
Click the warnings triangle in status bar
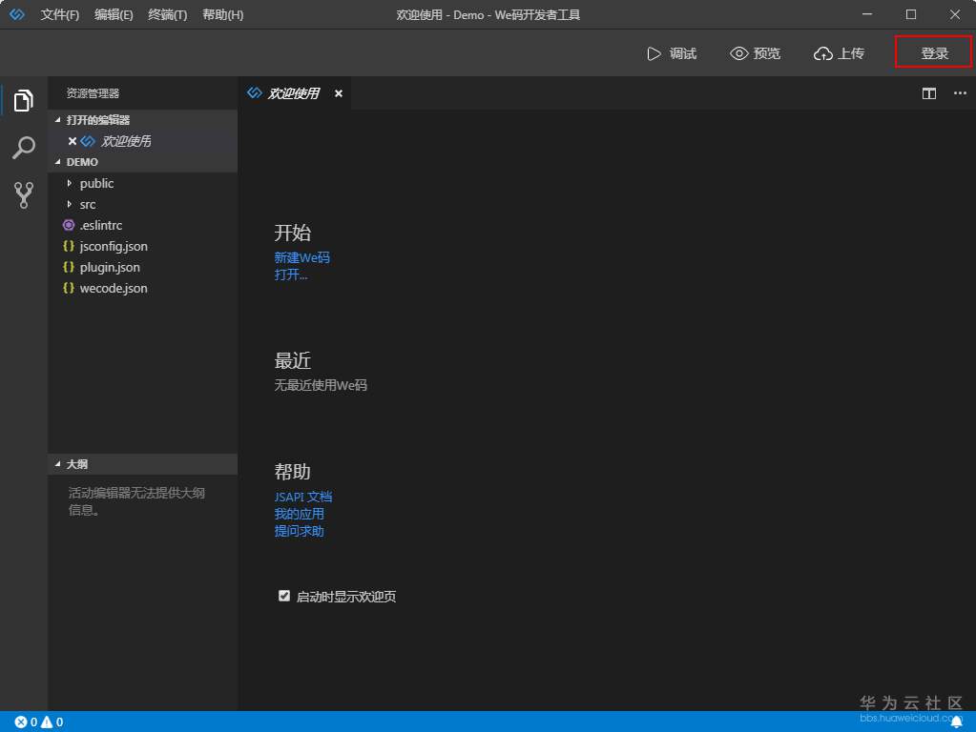47,722
